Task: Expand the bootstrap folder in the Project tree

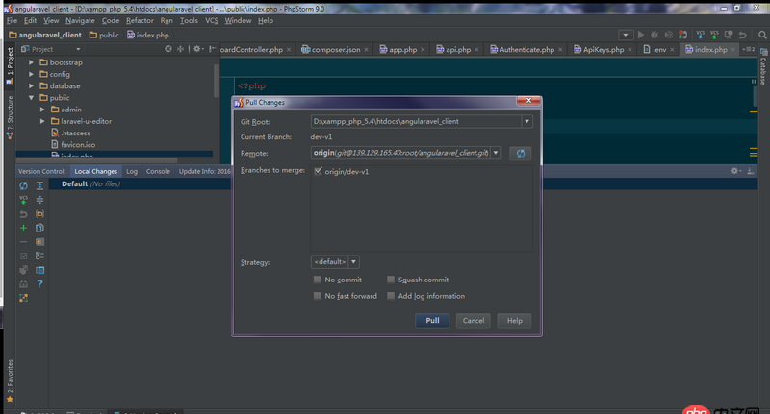Action: point(31,62)
